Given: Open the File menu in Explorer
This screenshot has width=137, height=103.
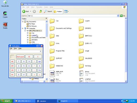Looking at the screenshot, I should (24, 7).
